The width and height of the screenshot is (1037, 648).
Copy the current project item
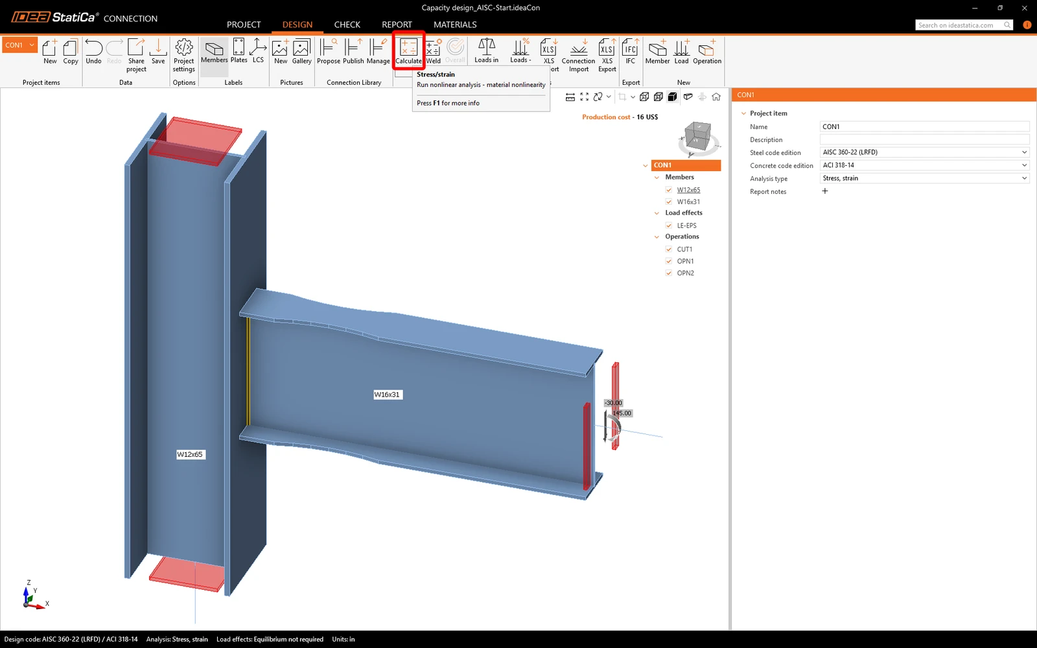tap(71, 51)
